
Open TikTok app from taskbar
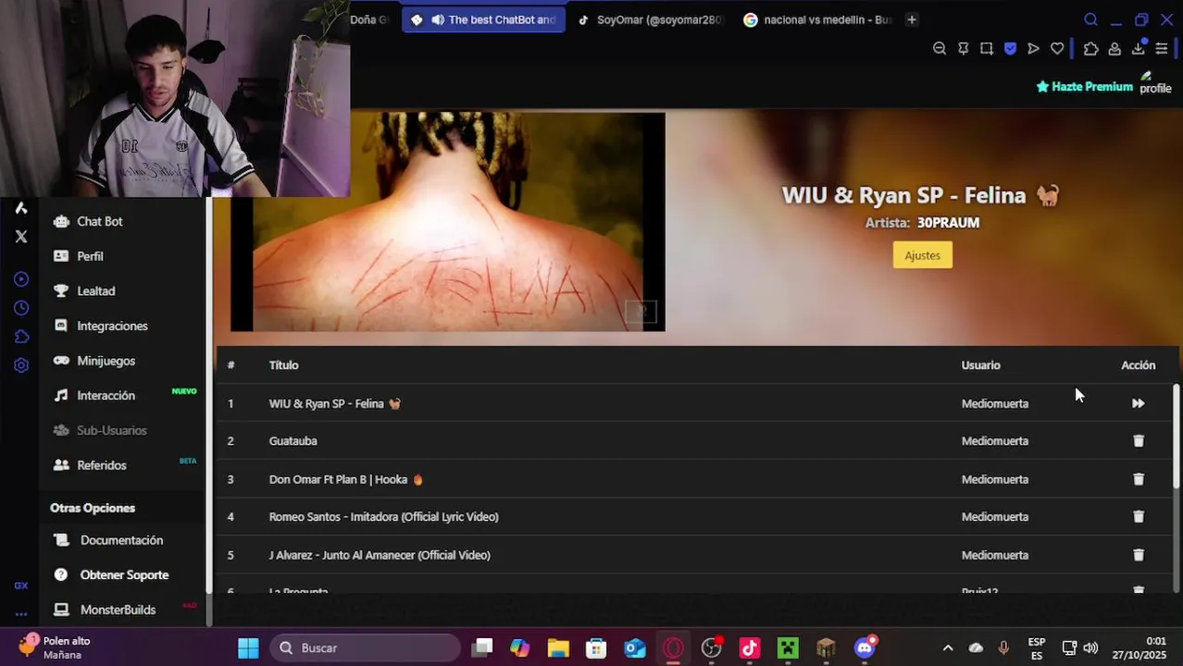pos(749,647)
